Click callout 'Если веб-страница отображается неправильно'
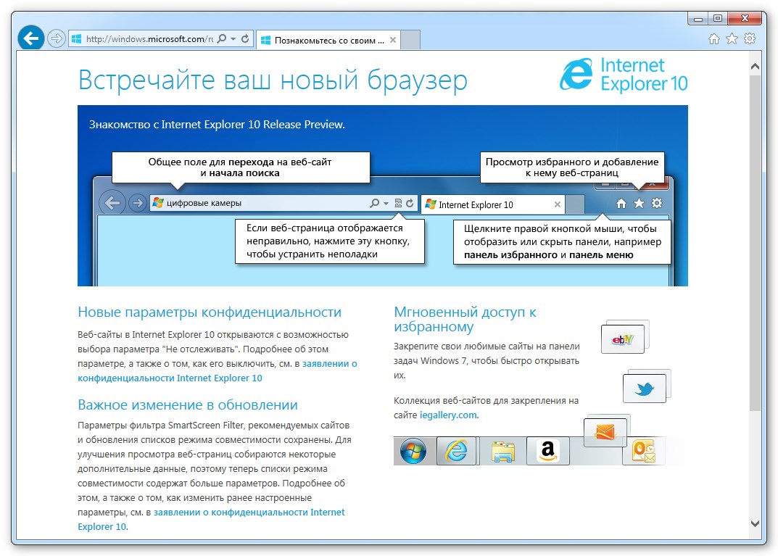778x556 pixels. [x=329, y=241]
